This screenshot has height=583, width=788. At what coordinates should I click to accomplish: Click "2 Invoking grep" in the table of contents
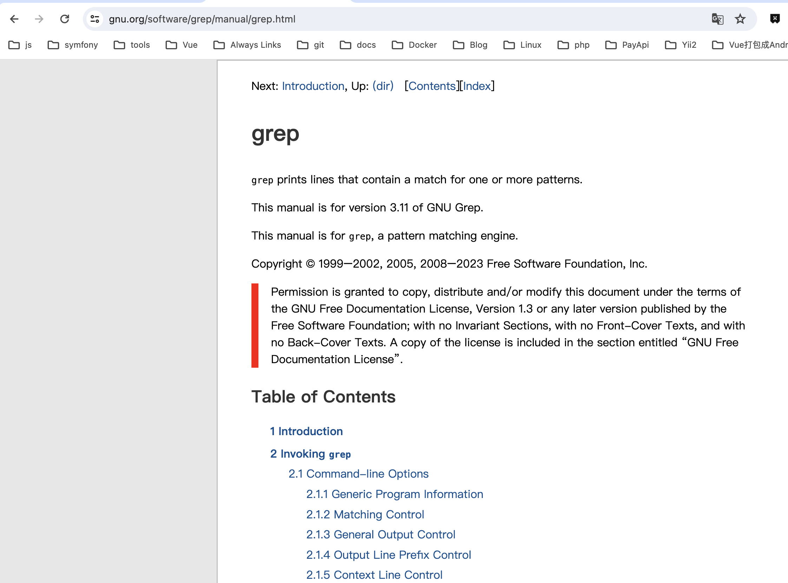310,454
